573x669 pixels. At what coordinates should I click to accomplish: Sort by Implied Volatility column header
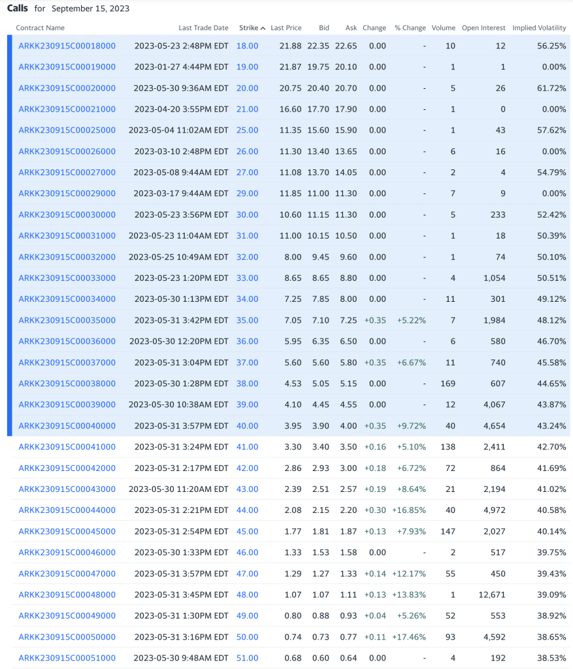tap(539, 27)
